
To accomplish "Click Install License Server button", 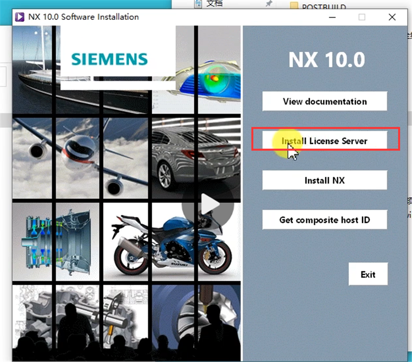I will (325, 141).
